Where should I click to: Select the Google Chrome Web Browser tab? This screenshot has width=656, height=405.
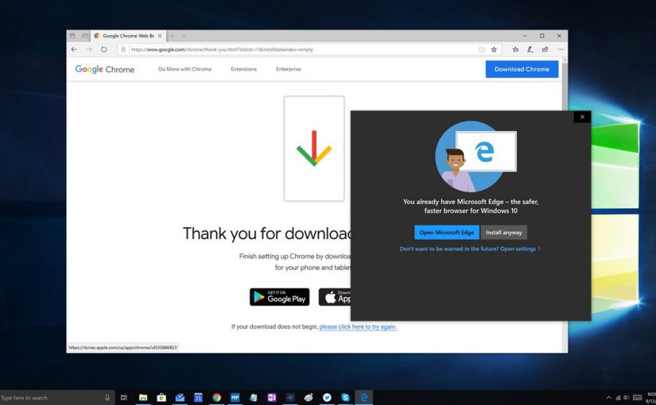tap(128, 36)
